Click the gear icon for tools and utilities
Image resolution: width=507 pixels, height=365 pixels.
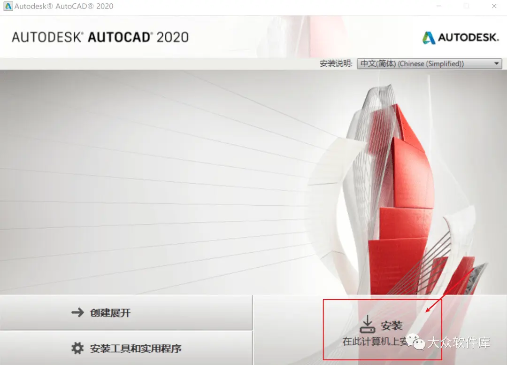pyautogui.click(x=77, y=348)
